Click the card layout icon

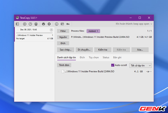[62, 24]
